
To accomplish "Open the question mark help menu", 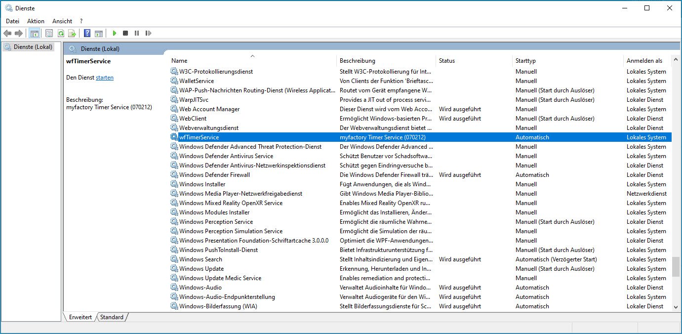I will 81,21.
